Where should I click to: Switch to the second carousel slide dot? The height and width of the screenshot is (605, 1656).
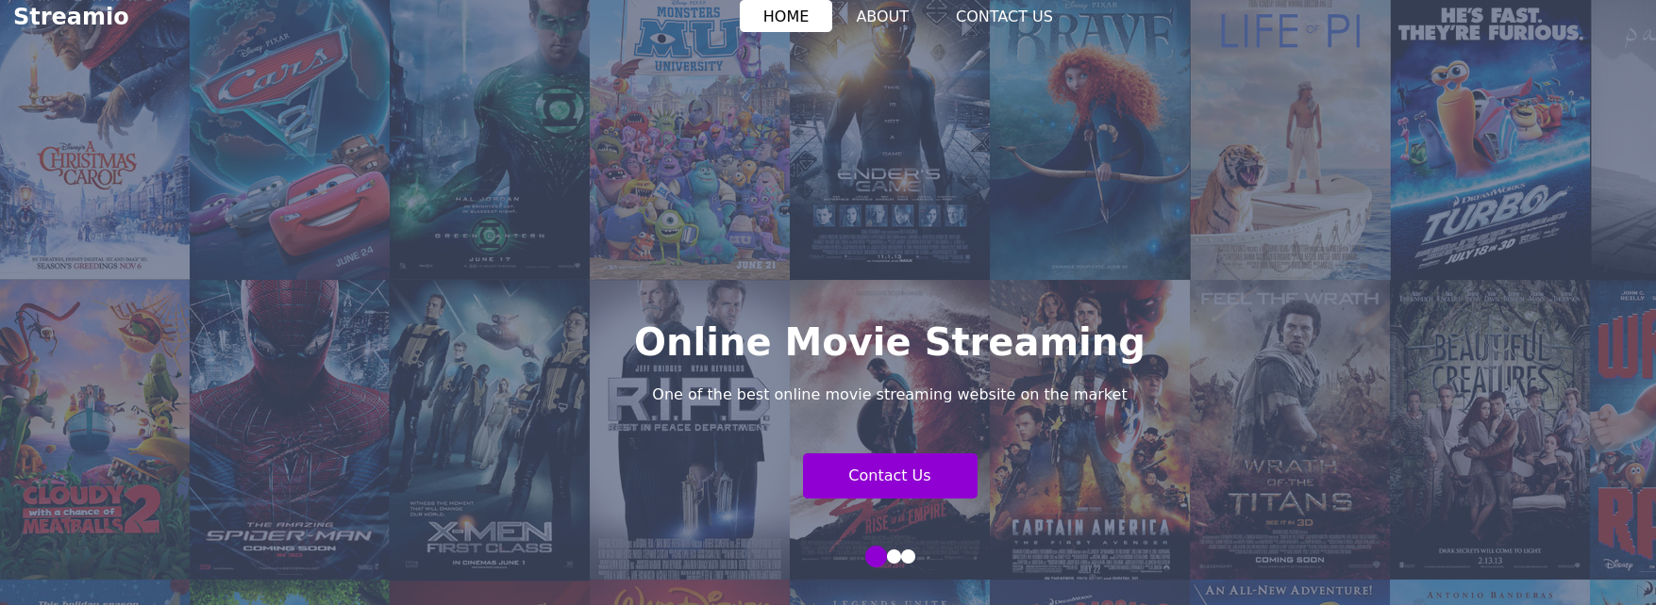pos(894,556)
